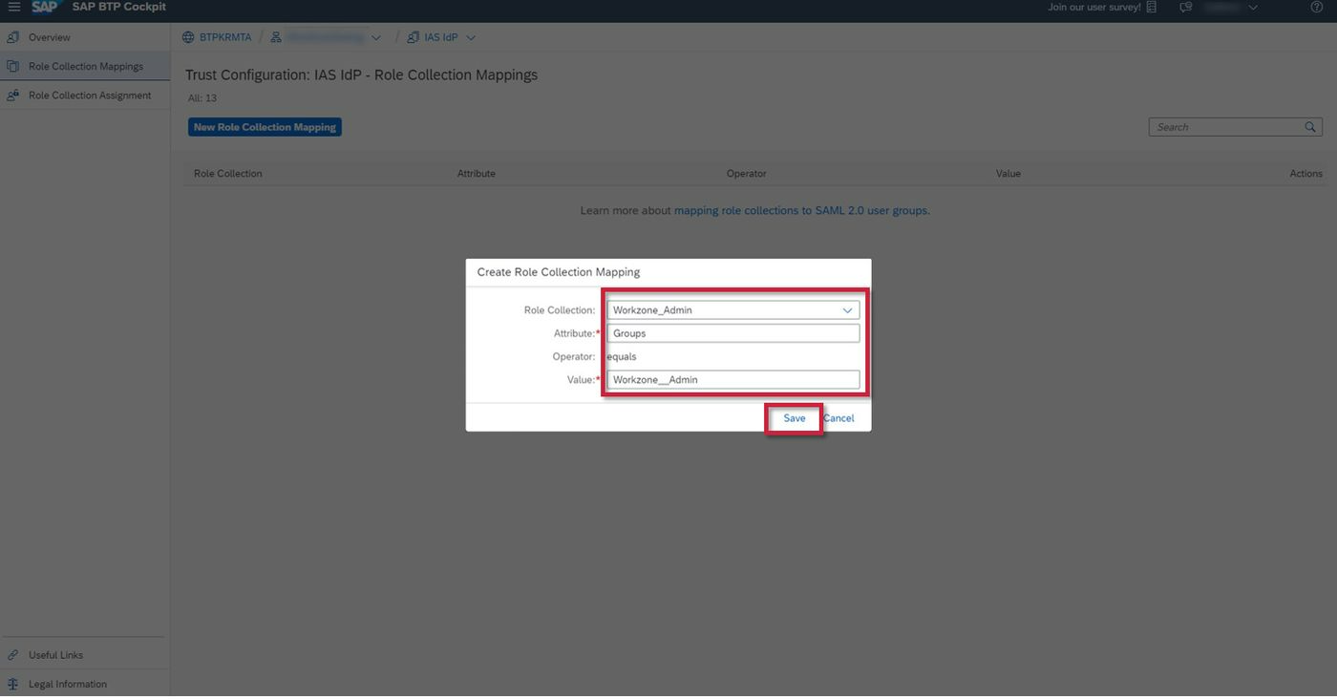Click Save in the dialog

click(795, 419)
